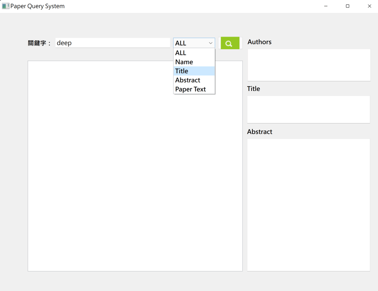This screenshot has height=291, width=378.
Task: Close the Paper Query System window
Action: click(369, 6)
